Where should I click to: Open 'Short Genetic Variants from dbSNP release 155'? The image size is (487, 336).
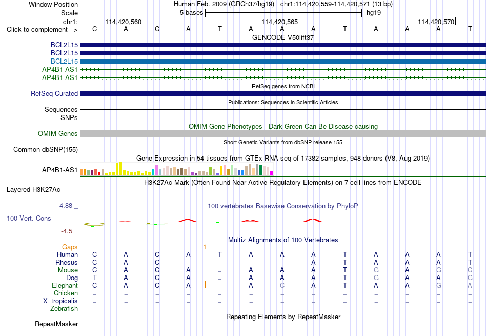(x=283, y=143)
